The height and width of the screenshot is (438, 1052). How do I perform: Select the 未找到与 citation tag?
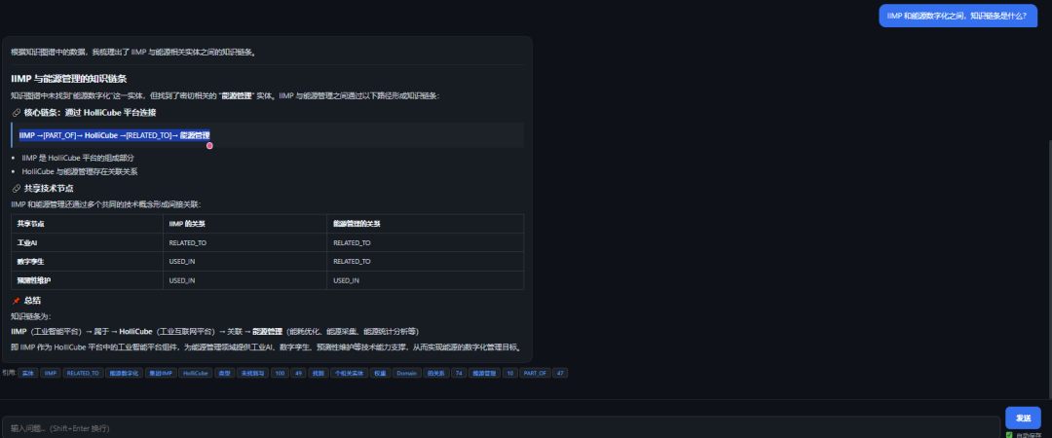tap(252, 373)
